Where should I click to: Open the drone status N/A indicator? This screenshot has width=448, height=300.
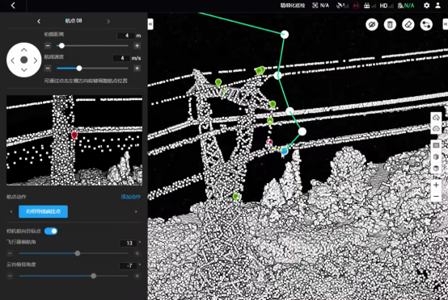pyautogui.click(x=320, y=6)
